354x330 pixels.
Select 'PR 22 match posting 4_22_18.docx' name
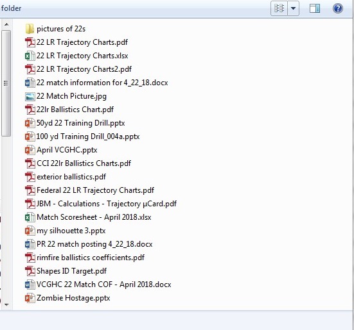(x=94, y=244)
